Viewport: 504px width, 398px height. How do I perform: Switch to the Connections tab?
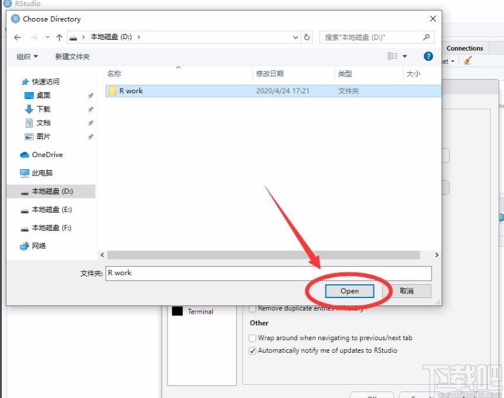click(x=465, y=48)
